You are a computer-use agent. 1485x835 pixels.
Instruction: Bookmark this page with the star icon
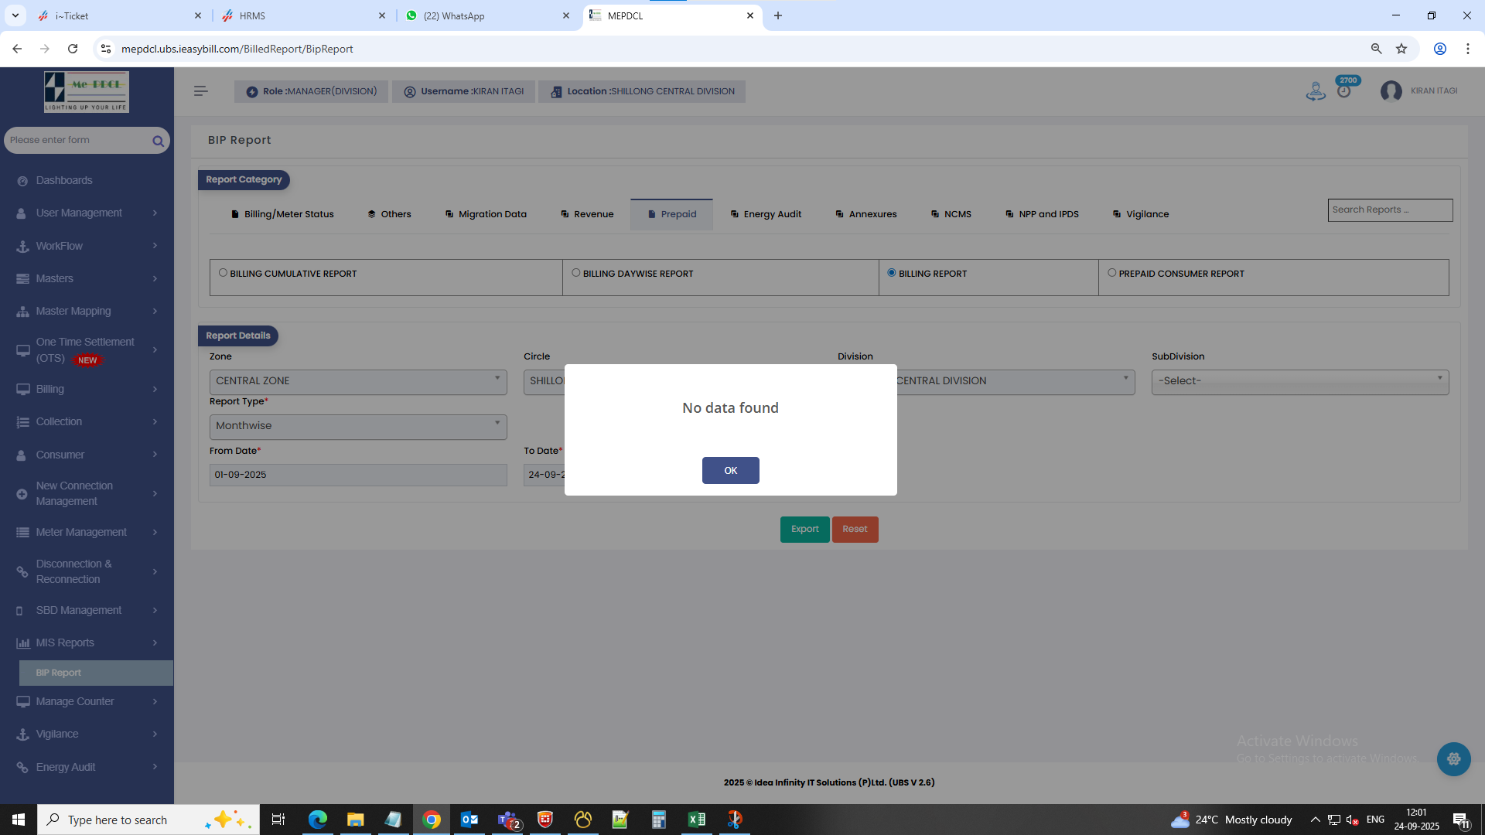pyautogui.click(x=1401, y=49)
